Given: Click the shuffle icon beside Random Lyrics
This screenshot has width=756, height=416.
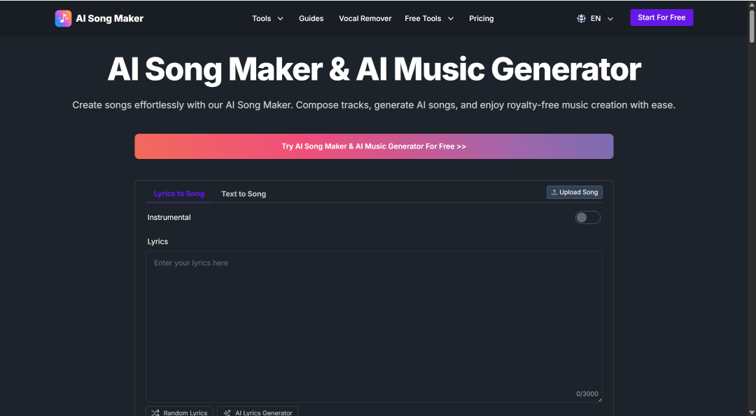Looking at the screenshot, I should tap(155, 412).
